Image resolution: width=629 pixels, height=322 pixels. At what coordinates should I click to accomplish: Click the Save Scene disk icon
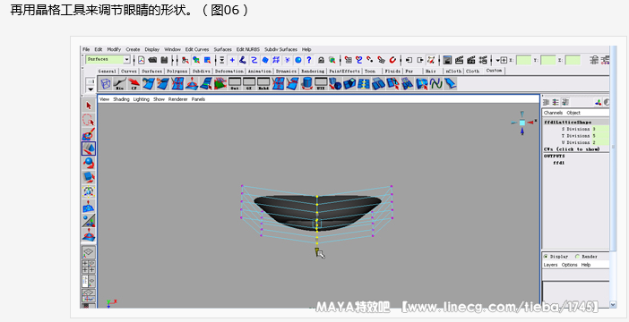click(x=164, y=60)
